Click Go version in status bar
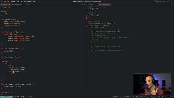This screenshot has height=98, width=174. pyautogui.click(x=16, y=97)
